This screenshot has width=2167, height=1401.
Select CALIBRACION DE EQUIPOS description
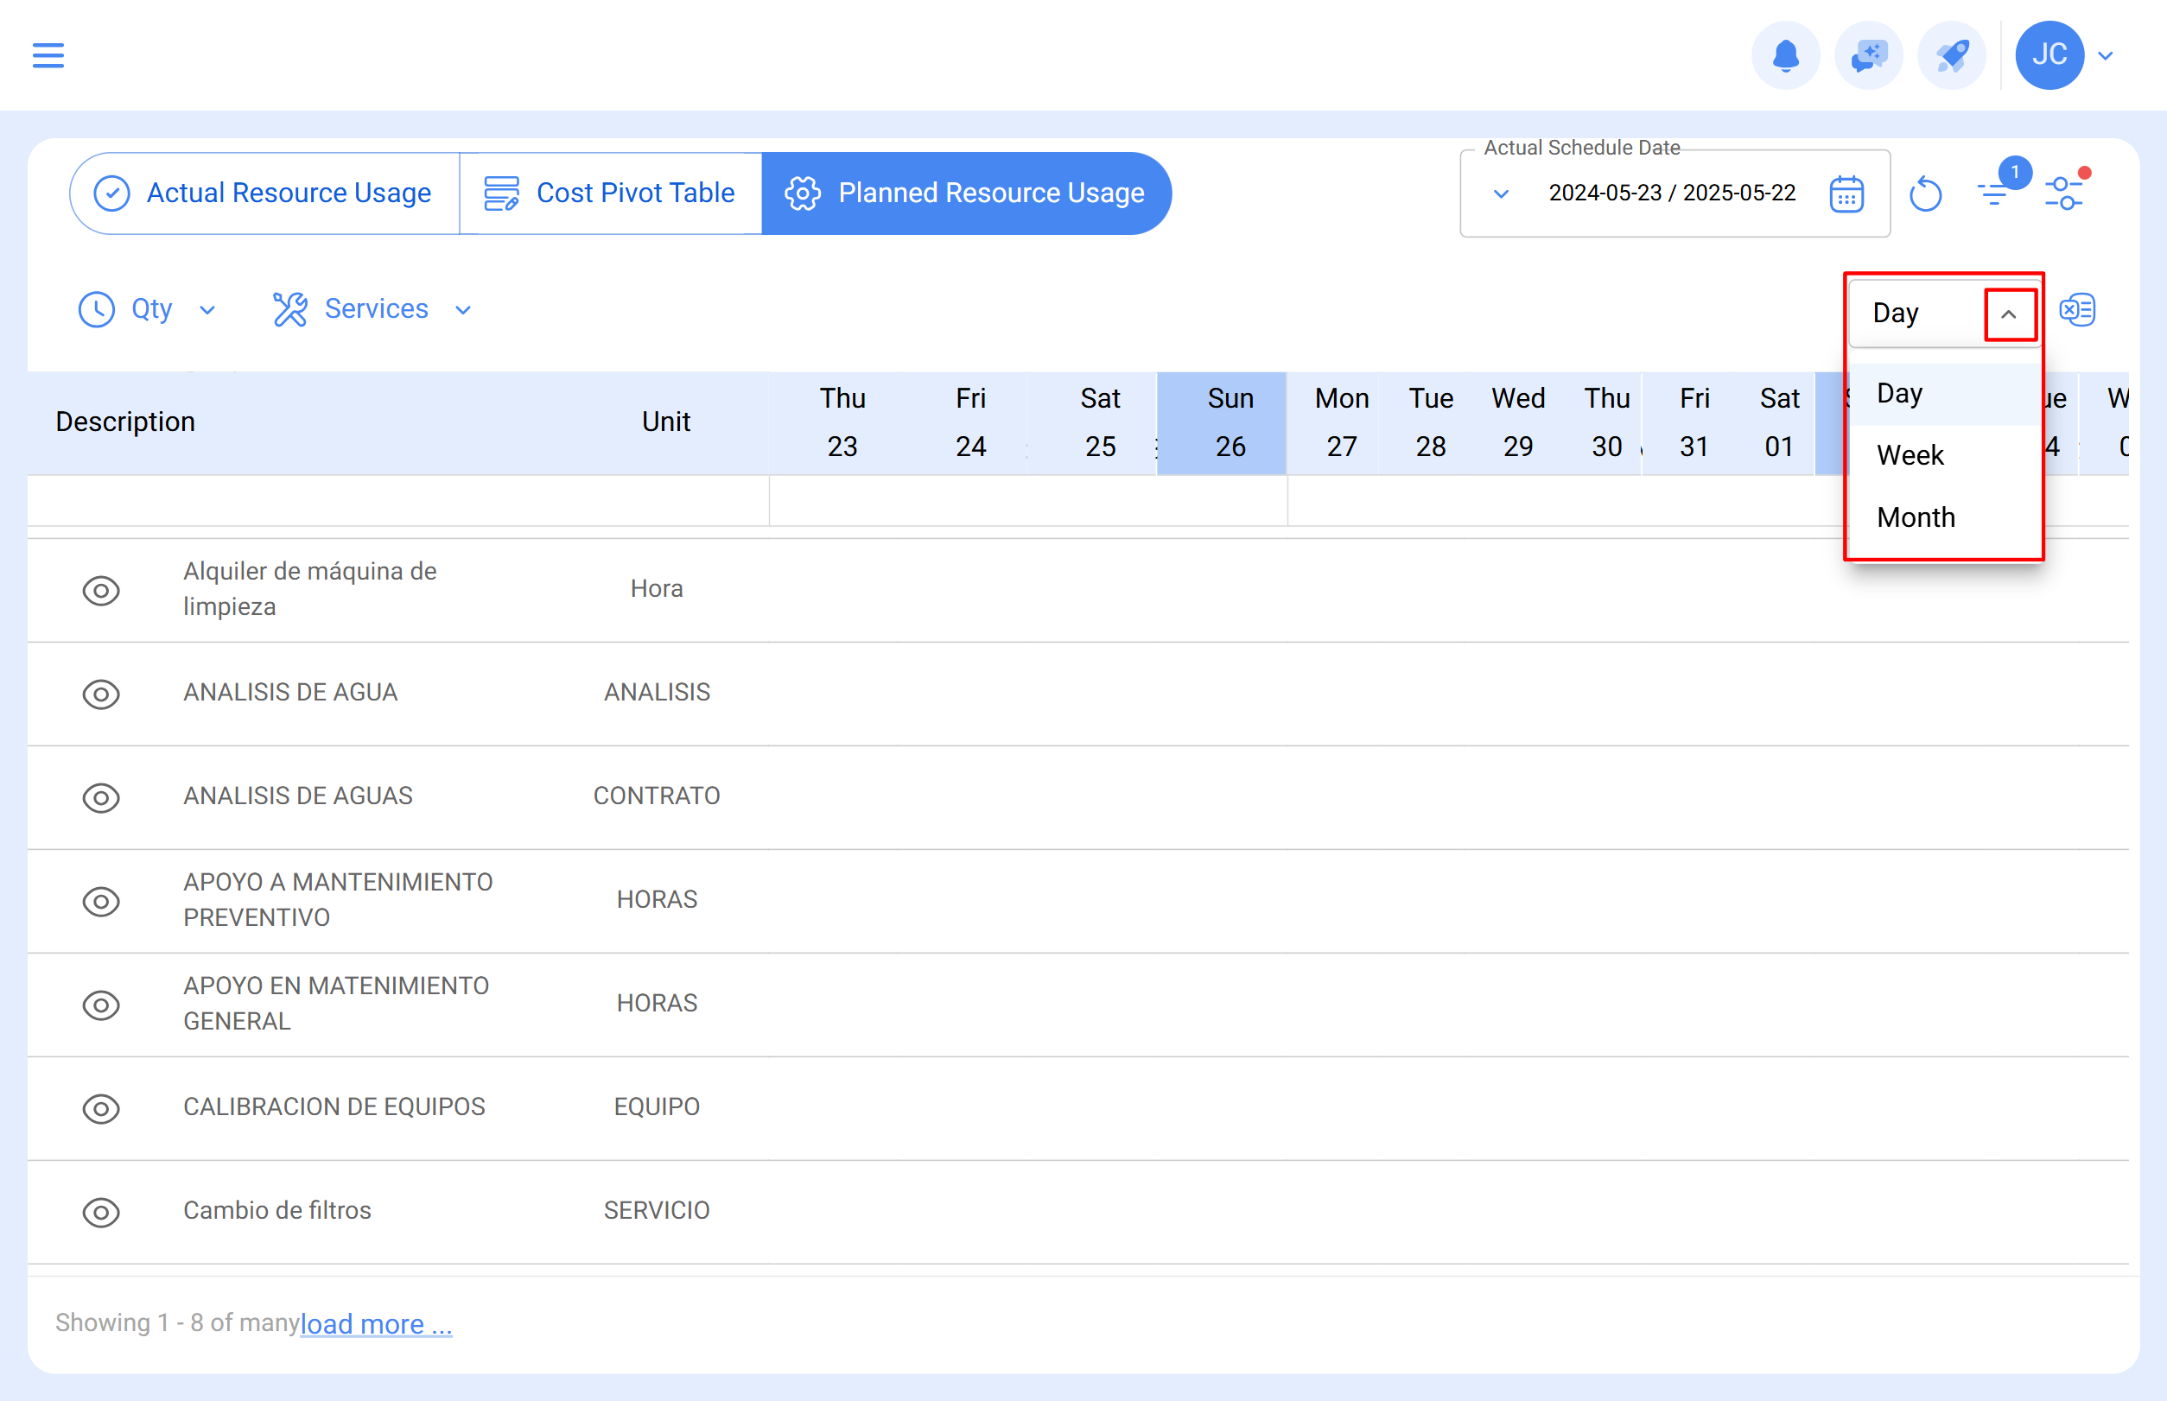334,1107
